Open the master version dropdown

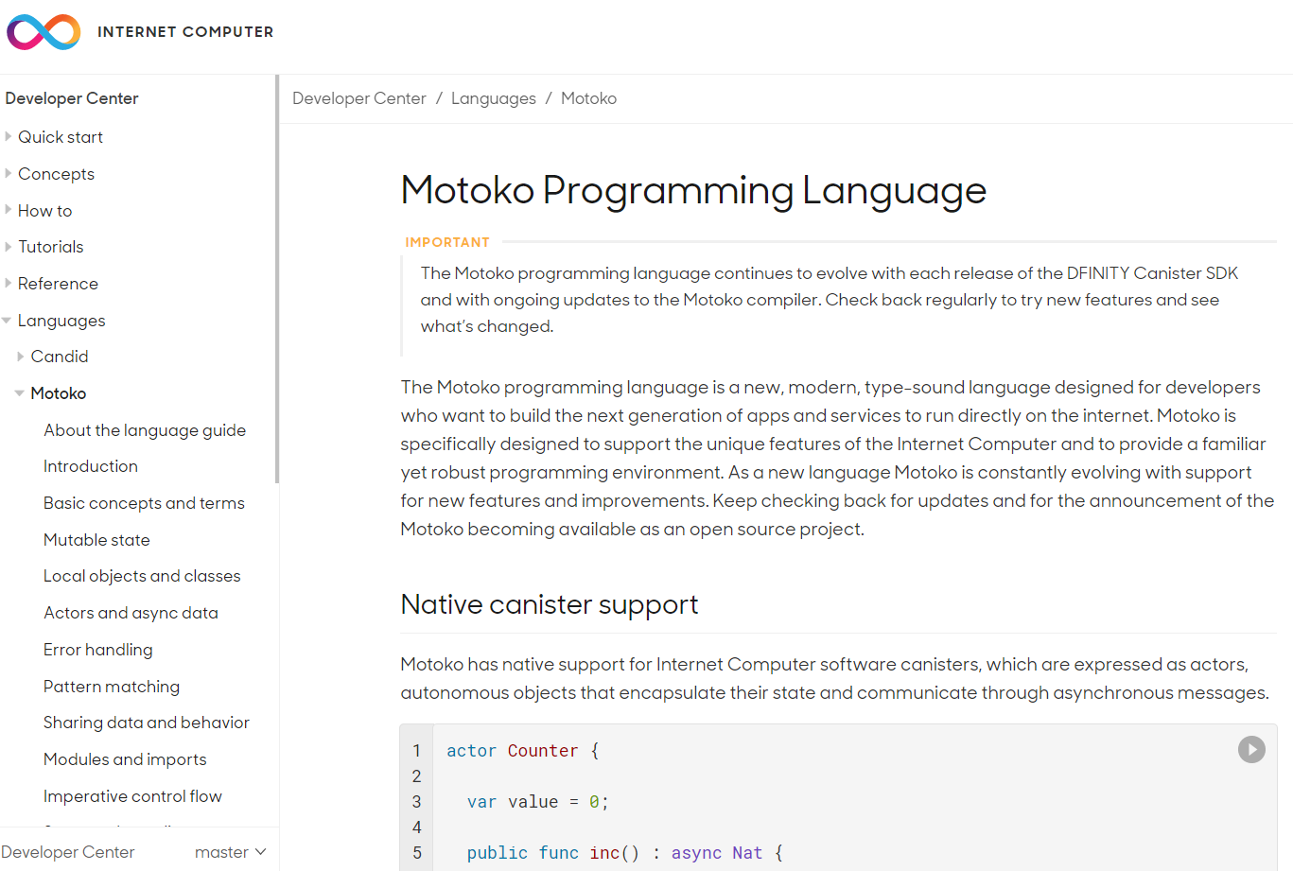[x=231, y=852]
